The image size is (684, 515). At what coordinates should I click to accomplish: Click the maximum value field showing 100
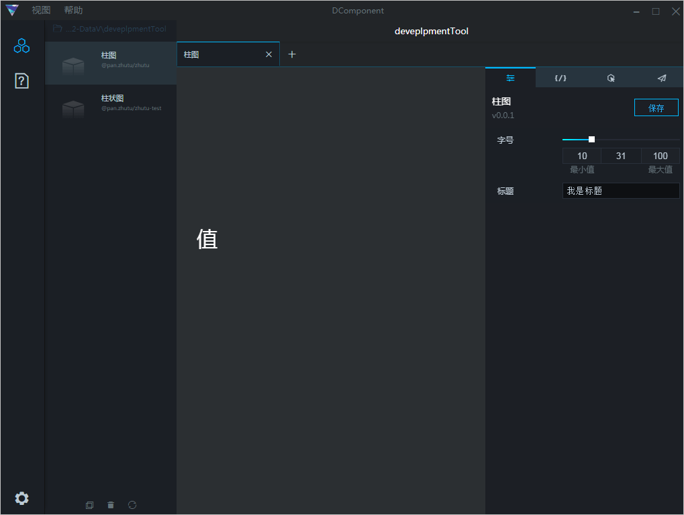pos(660,156)
